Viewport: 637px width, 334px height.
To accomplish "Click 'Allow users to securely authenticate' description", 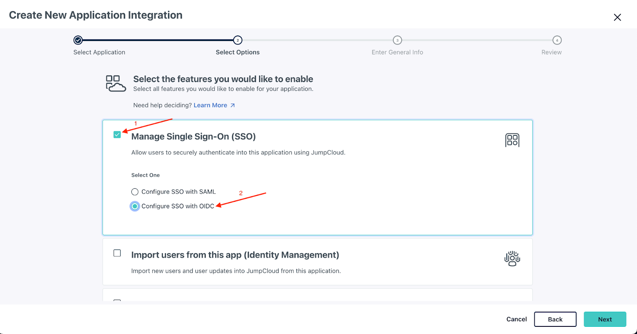I will point(238,152).
